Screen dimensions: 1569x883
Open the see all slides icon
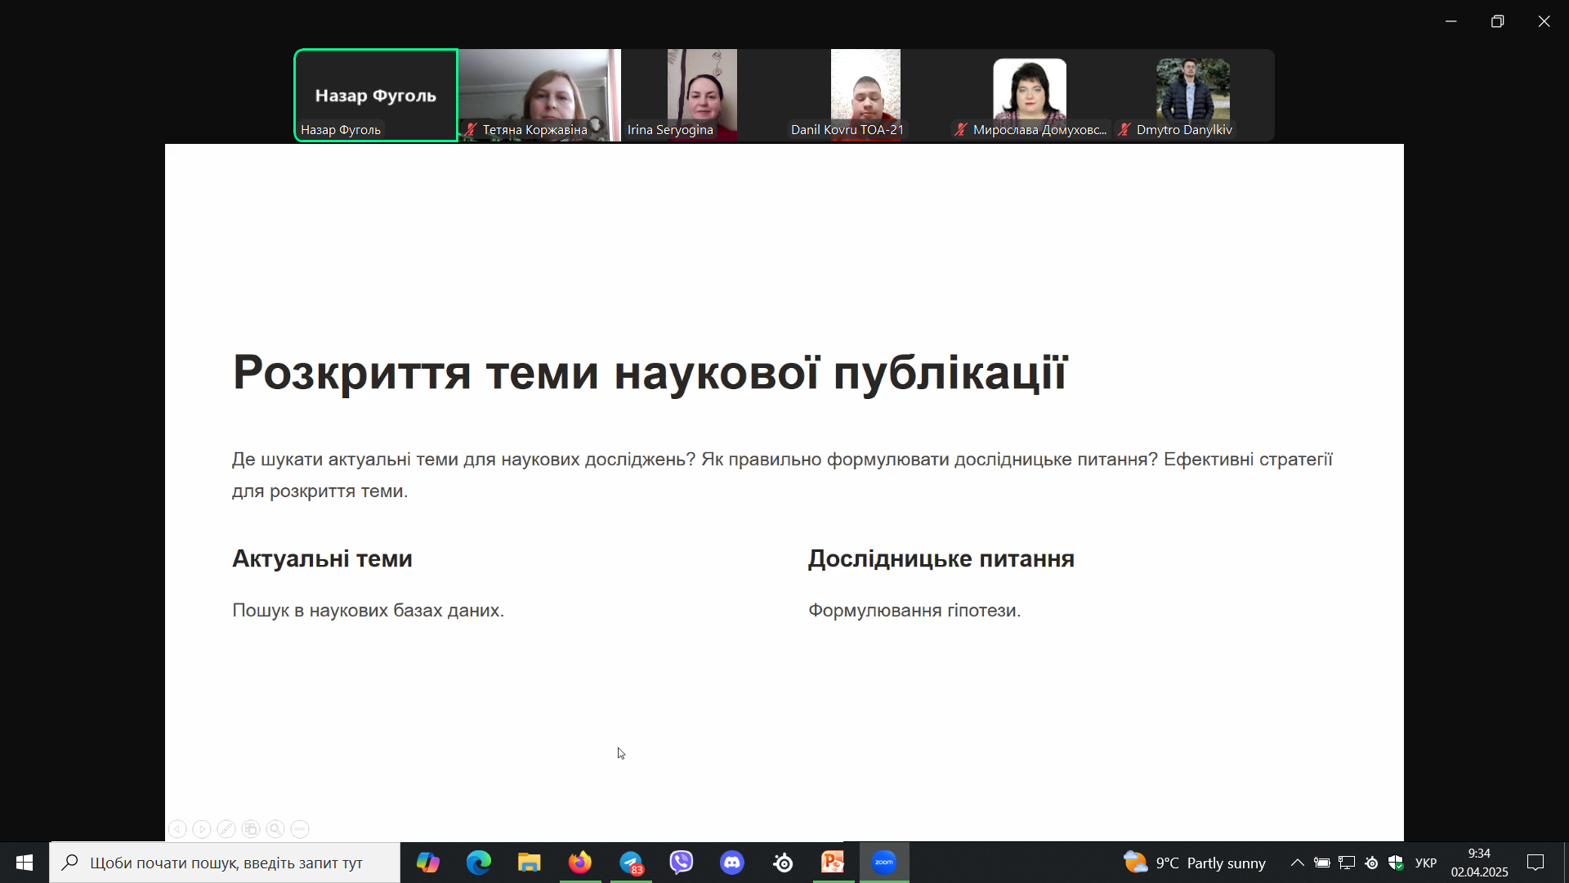pos(251,829)
